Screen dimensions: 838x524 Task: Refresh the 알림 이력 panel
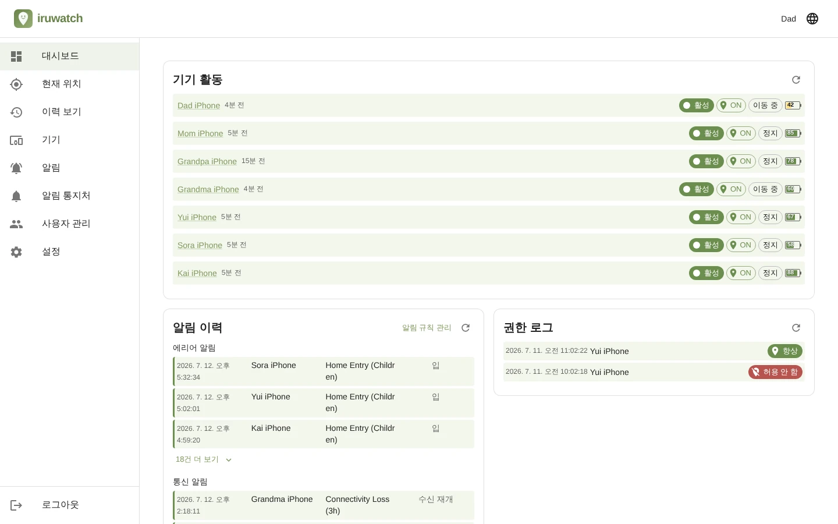(466, 328)
